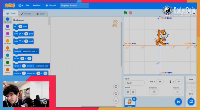
Task: Select the Operatori block category
Action: [x=8, y=64]
